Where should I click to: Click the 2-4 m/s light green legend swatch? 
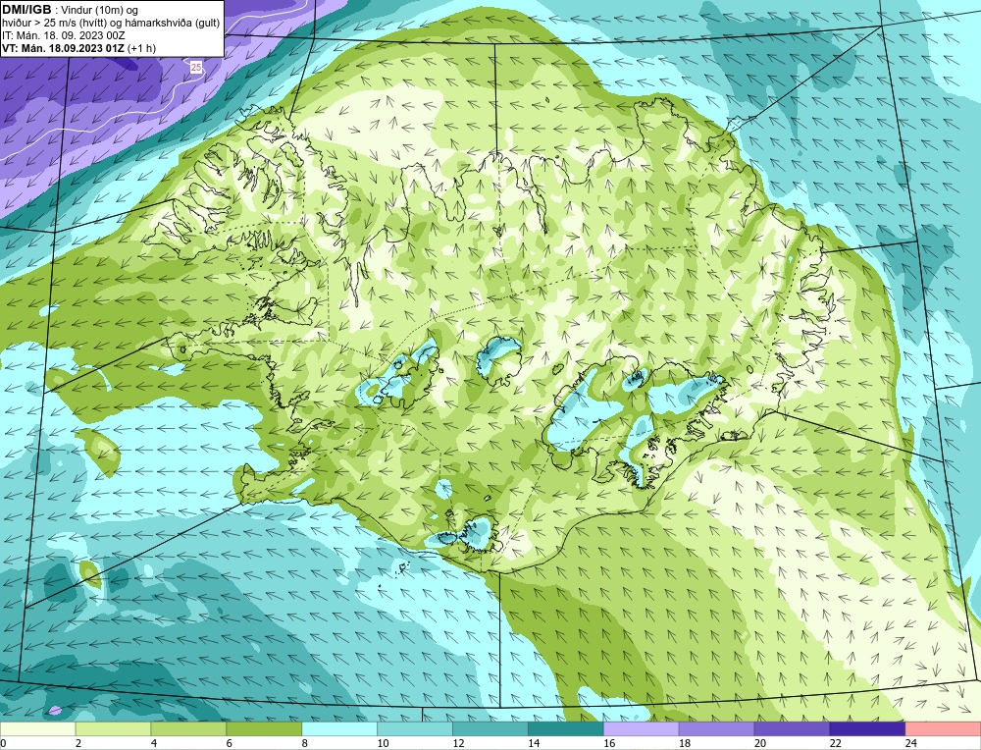coord(113,728)
